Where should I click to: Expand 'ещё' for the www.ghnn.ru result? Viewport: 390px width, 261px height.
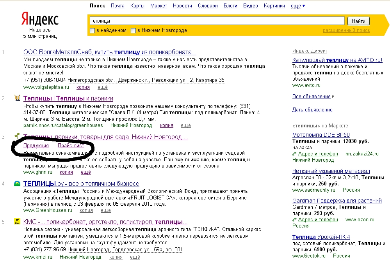pyautogui.click(x=86, y=172)
